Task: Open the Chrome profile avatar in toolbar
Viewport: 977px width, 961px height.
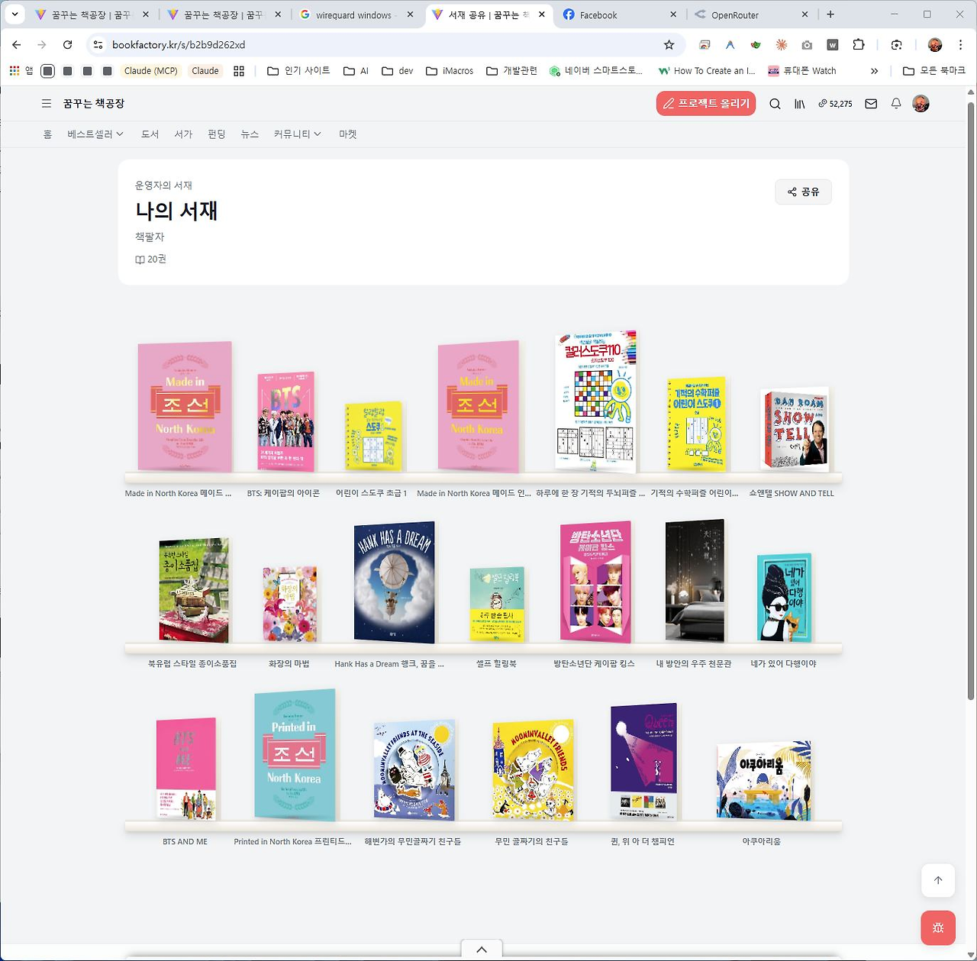Action: (x=935, y=45)
